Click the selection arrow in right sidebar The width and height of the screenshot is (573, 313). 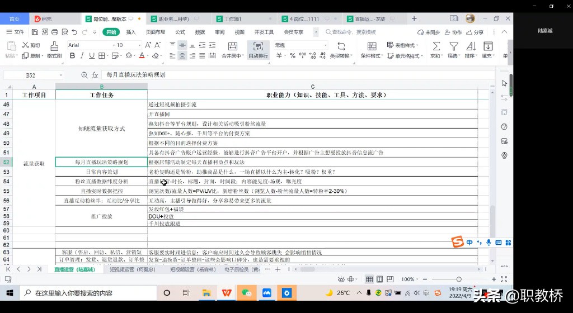505,83
